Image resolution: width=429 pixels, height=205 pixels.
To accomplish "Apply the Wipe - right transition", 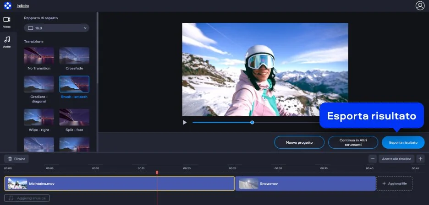I will click(x=39, y=117).
